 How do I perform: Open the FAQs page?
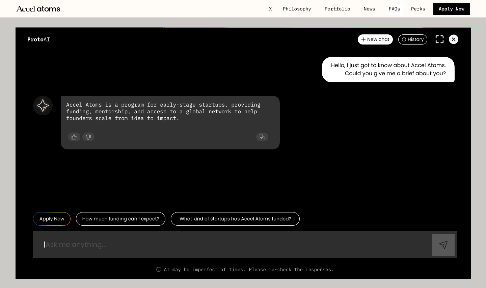(x=395, y=9)
